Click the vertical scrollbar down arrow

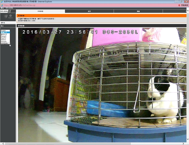pyautogui.click(x=188, y=139)
